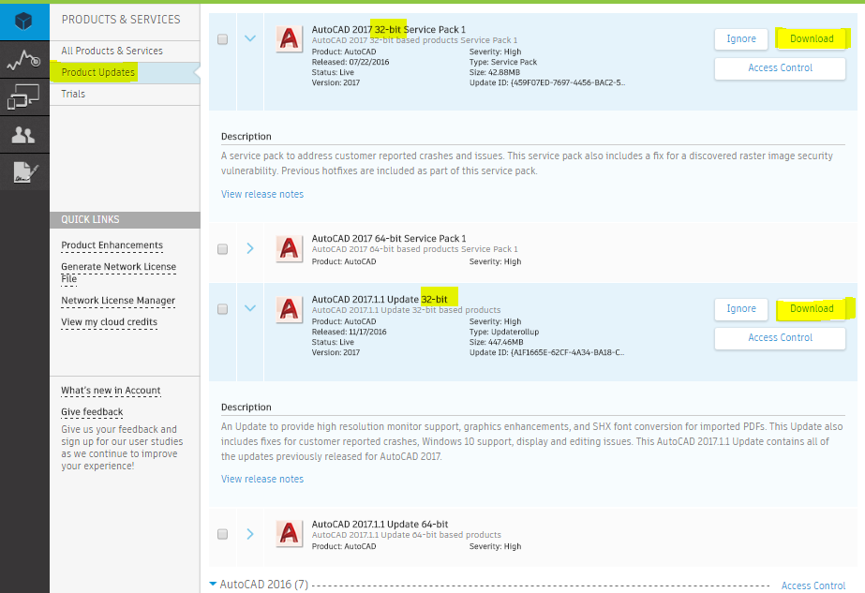Open the Product Enhancements quick link
865x593 pixels.
(x=112, y=245)
